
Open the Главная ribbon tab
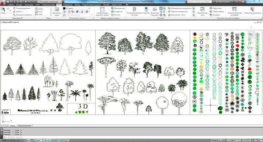click(10, 5)
